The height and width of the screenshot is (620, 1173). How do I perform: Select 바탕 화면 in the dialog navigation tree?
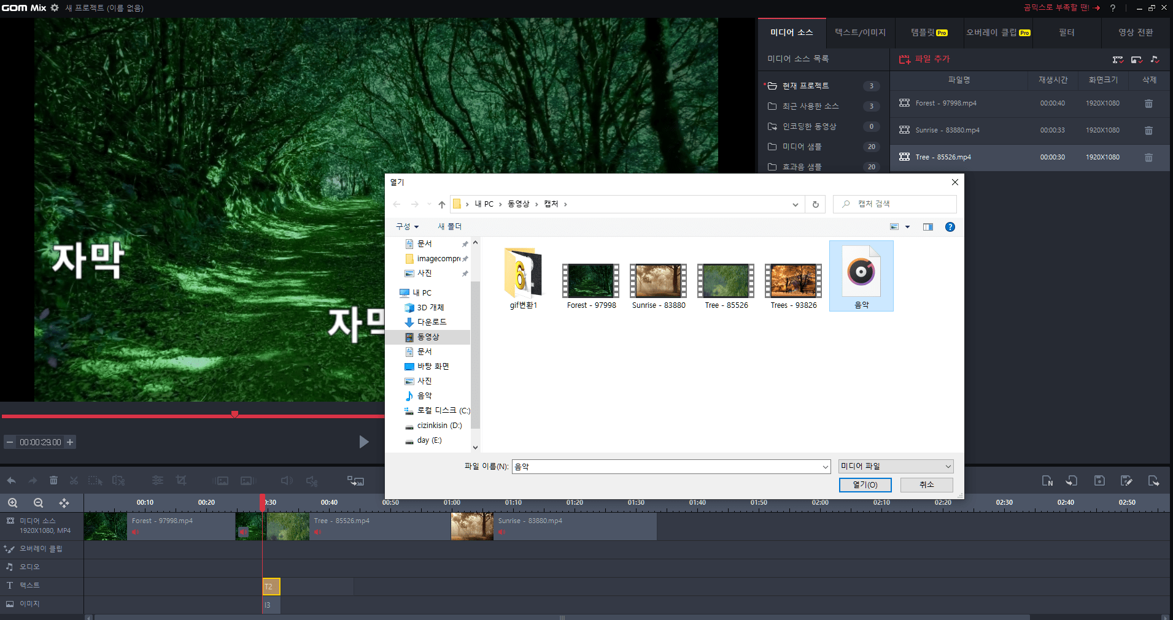(433, 366)
